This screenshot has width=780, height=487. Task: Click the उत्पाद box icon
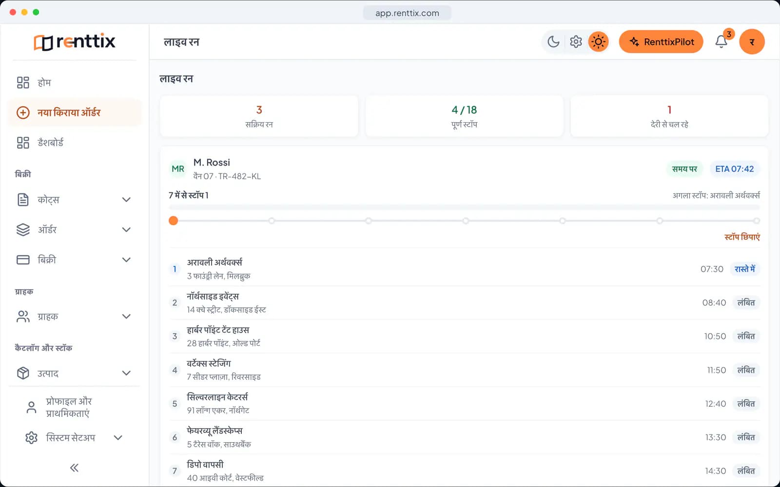23,373
